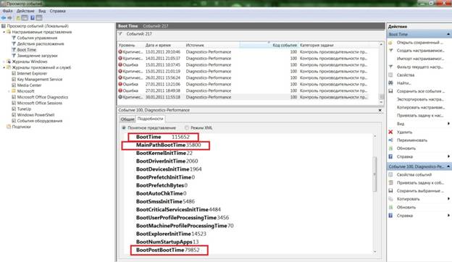Image resolution: width=452 pixels, height=262 pixels.
Task: Click Привязать задачу к соб... action
Action: coord(420,182)
